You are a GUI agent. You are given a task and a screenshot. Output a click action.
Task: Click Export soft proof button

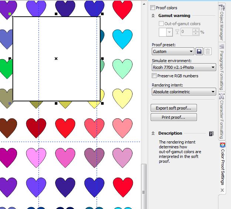174,108
